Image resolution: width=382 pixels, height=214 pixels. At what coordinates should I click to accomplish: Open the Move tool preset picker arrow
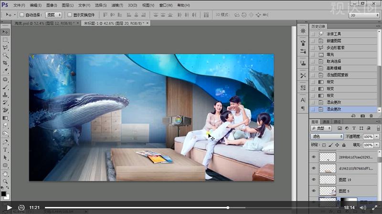click(15, 15)
